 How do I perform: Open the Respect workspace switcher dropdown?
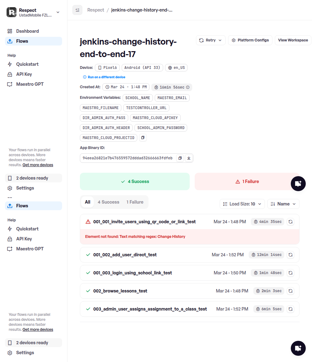[x=58, y=12]
